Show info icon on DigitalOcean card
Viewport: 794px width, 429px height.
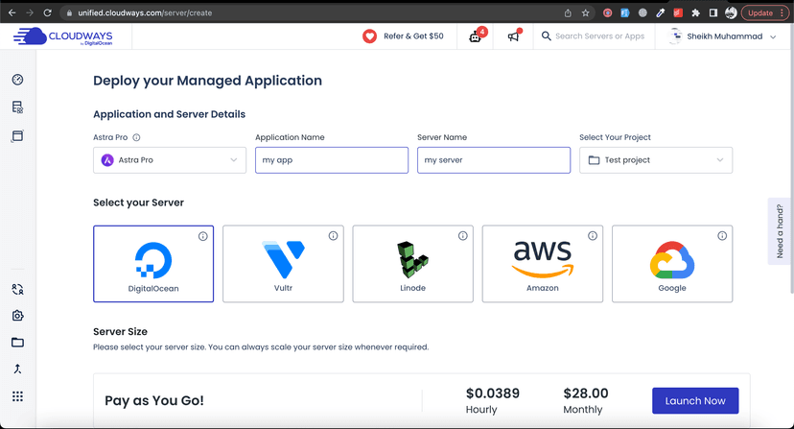coord(203,236)
